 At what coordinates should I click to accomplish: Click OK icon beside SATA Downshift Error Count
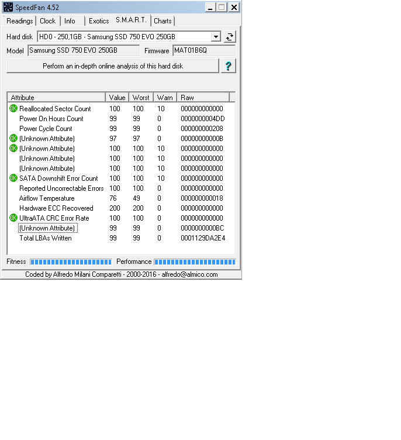[13, 178]
